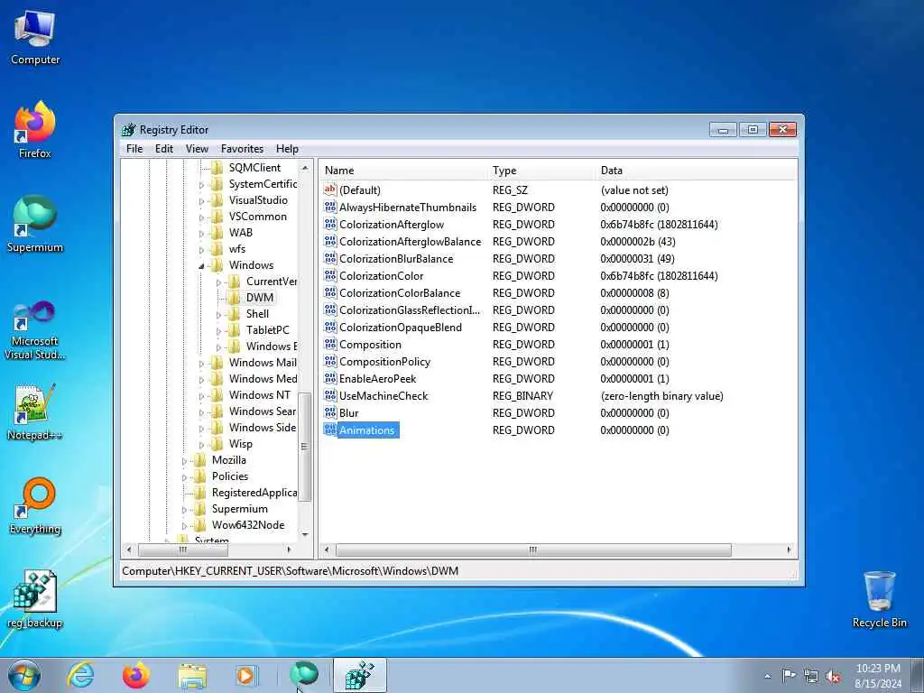Open the File menu
The height and width of the screenshot is (693, 924).
click(134, 149)
